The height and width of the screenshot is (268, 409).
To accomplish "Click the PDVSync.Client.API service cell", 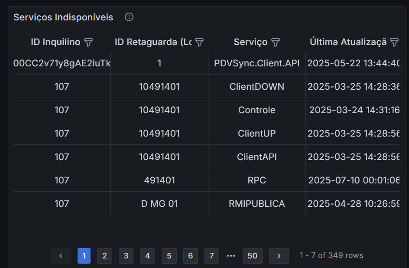I will pyautogui.click(x=256, y=63).
